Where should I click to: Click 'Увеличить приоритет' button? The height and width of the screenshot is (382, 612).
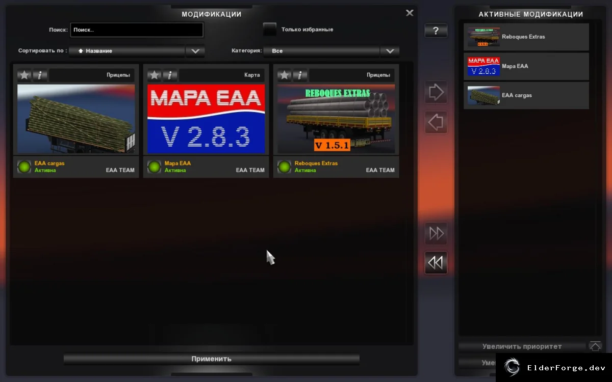(x=522, y=346)
